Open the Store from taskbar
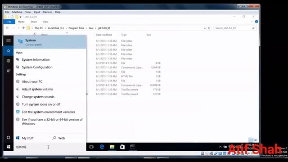Screen dimensions: 288x162 pos(122,147)
